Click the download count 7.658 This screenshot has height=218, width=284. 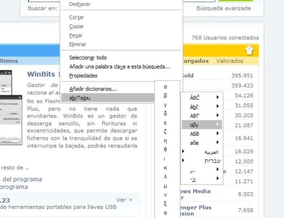(x=246, y=210)
